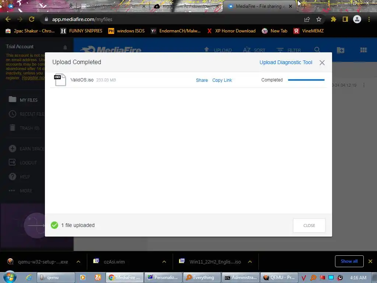
Task: Open the Chrome extensions puzzle icon
Action: pos(333,19)
